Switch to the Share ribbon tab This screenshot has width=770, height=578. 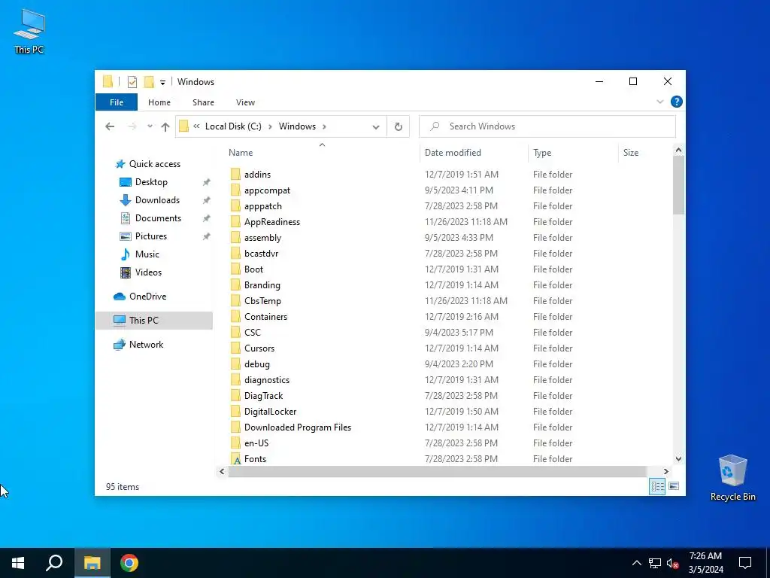[203, 102]
